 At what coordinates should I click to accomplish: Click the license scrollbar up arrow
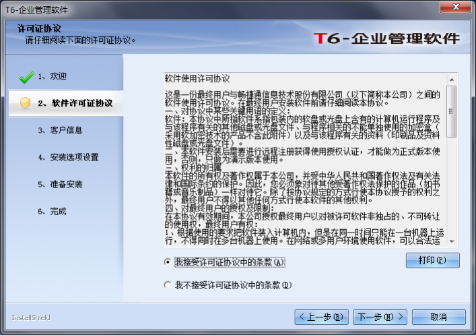click(x=452, y=80)
